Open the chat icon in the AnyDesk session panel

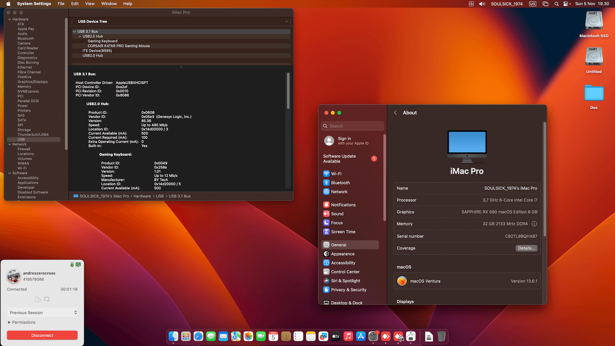pyautogui.click(x=47, y=299)
